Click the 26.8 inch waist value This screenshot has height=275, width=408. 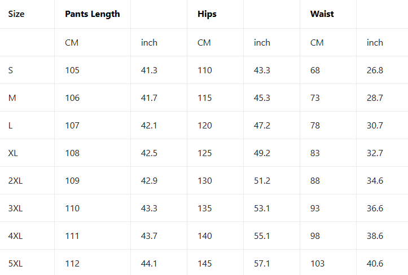point(375,70)
